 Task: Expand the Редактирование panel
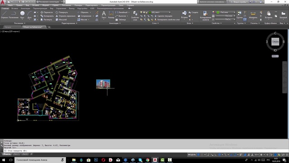(x=69, y=23)
